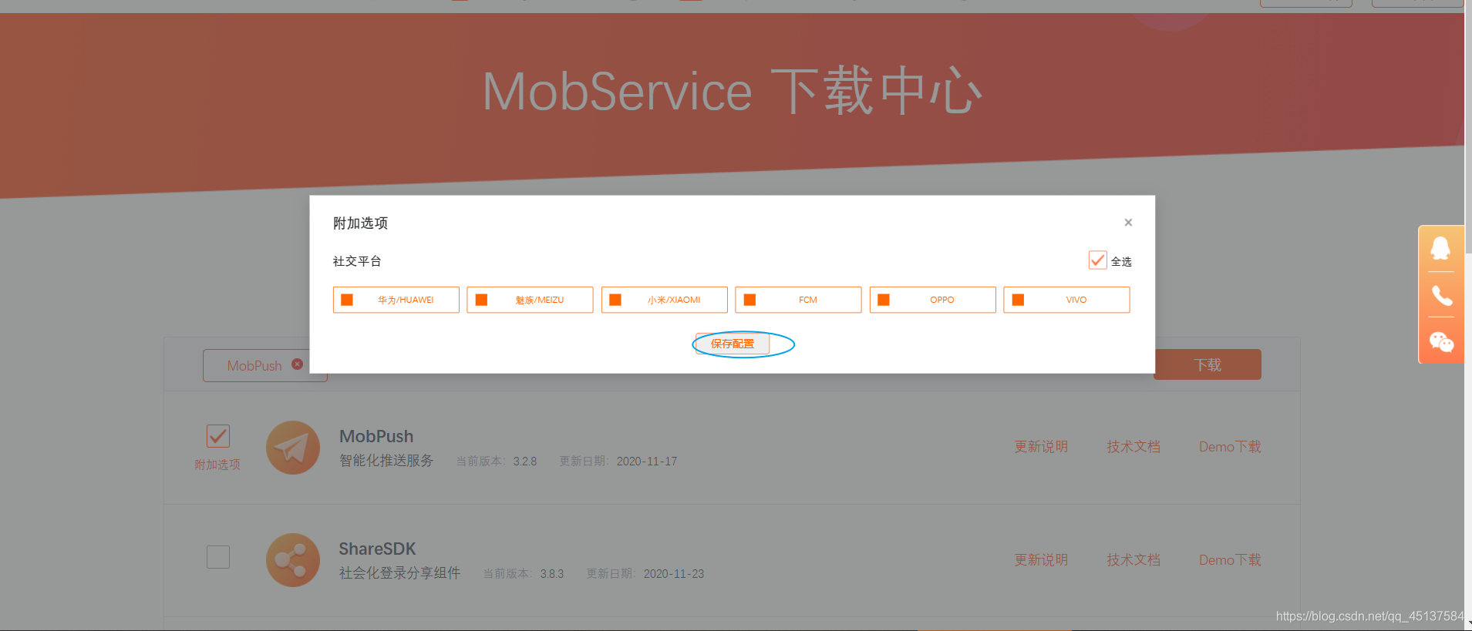
Task: Uncheck the MobPush SDK checkbox
Action: tap(218, 436)
